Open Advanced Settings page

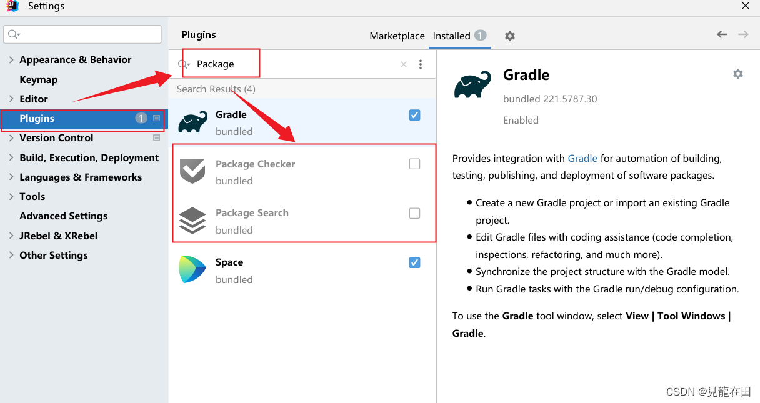63,216
